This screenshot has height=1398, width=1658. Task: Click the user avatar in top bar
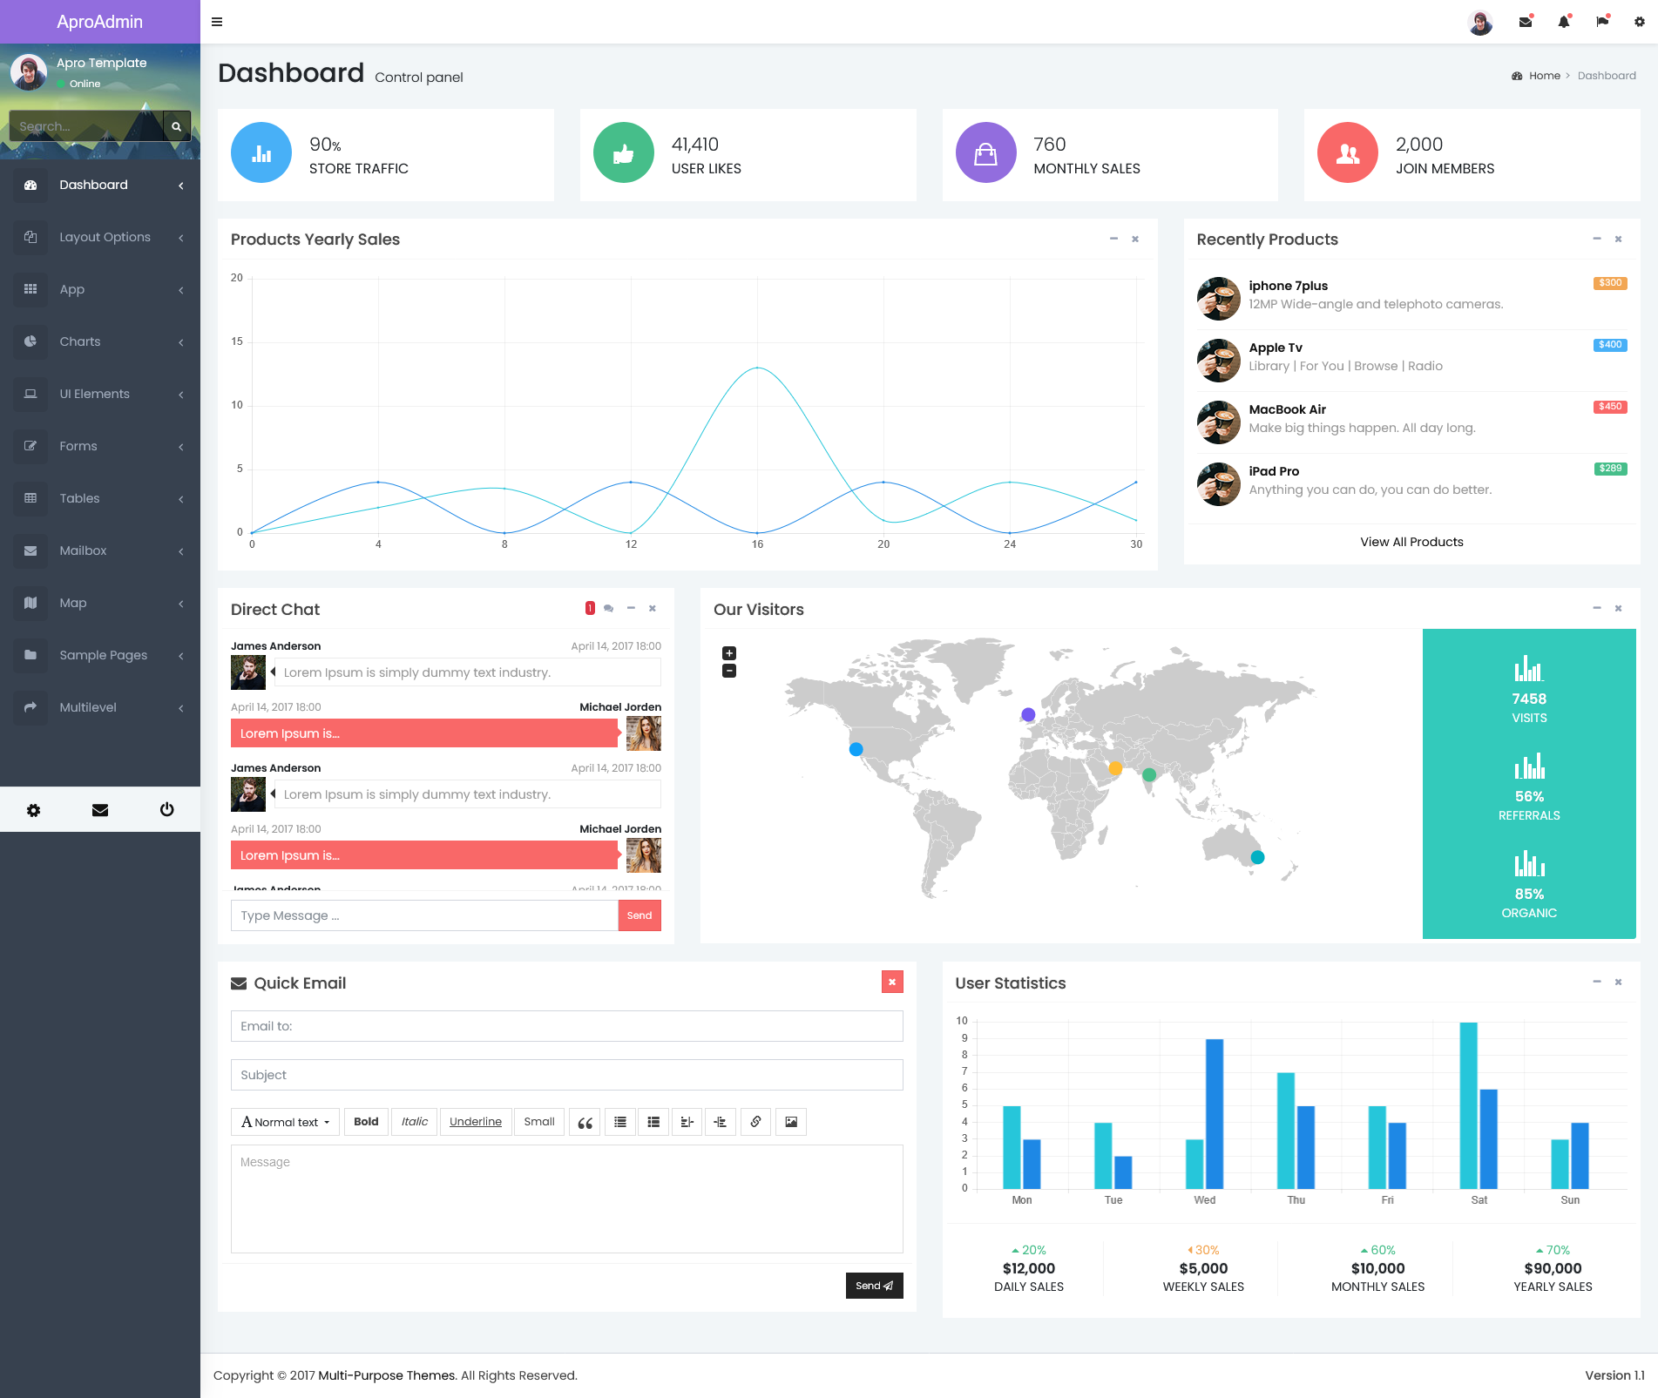(1480, 22)
